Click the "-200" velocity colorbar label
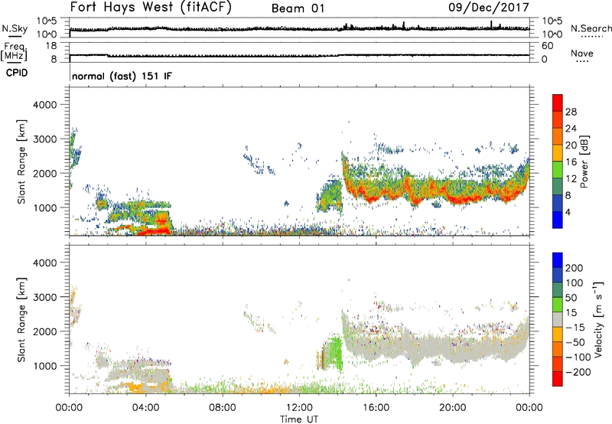Image resolution: width=612 pixels, height=424 pixels. pyautogui.click(x=578, y=372)
